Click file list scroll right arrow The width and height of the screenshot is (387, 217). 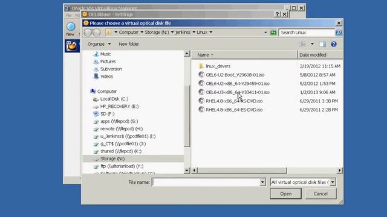(x=340, y=170)
